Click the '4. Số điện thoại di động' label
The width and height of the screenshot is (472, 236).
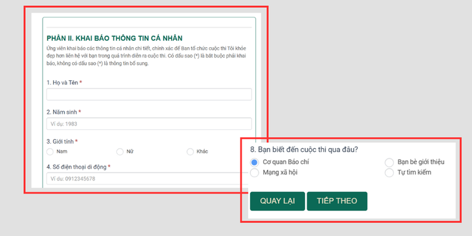point(79,167)
